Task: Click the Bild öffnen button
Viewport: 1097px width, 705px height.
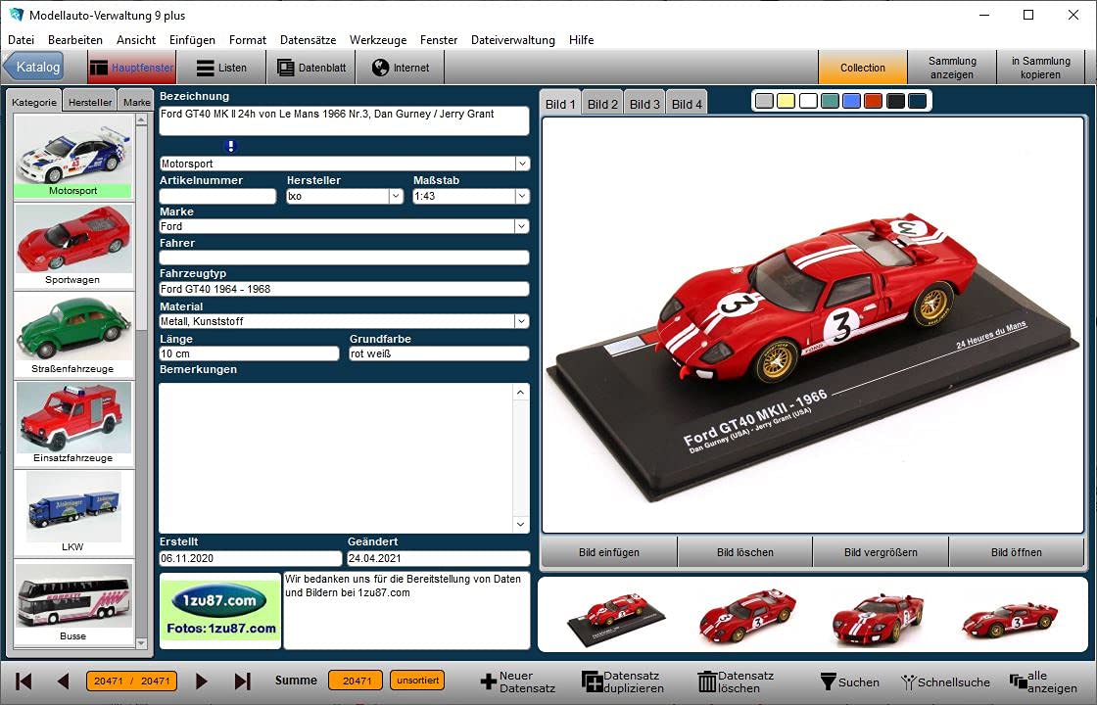Action: point(1017,552)
